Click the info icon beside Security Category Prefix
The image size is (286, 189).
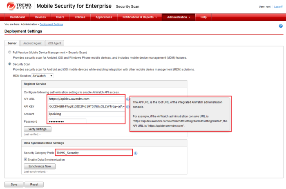pyautogui.click(x=136, y=153)
